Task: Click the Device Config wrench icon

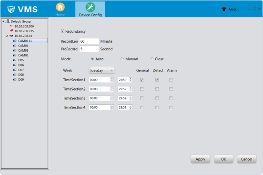Action: pos(90,7)
